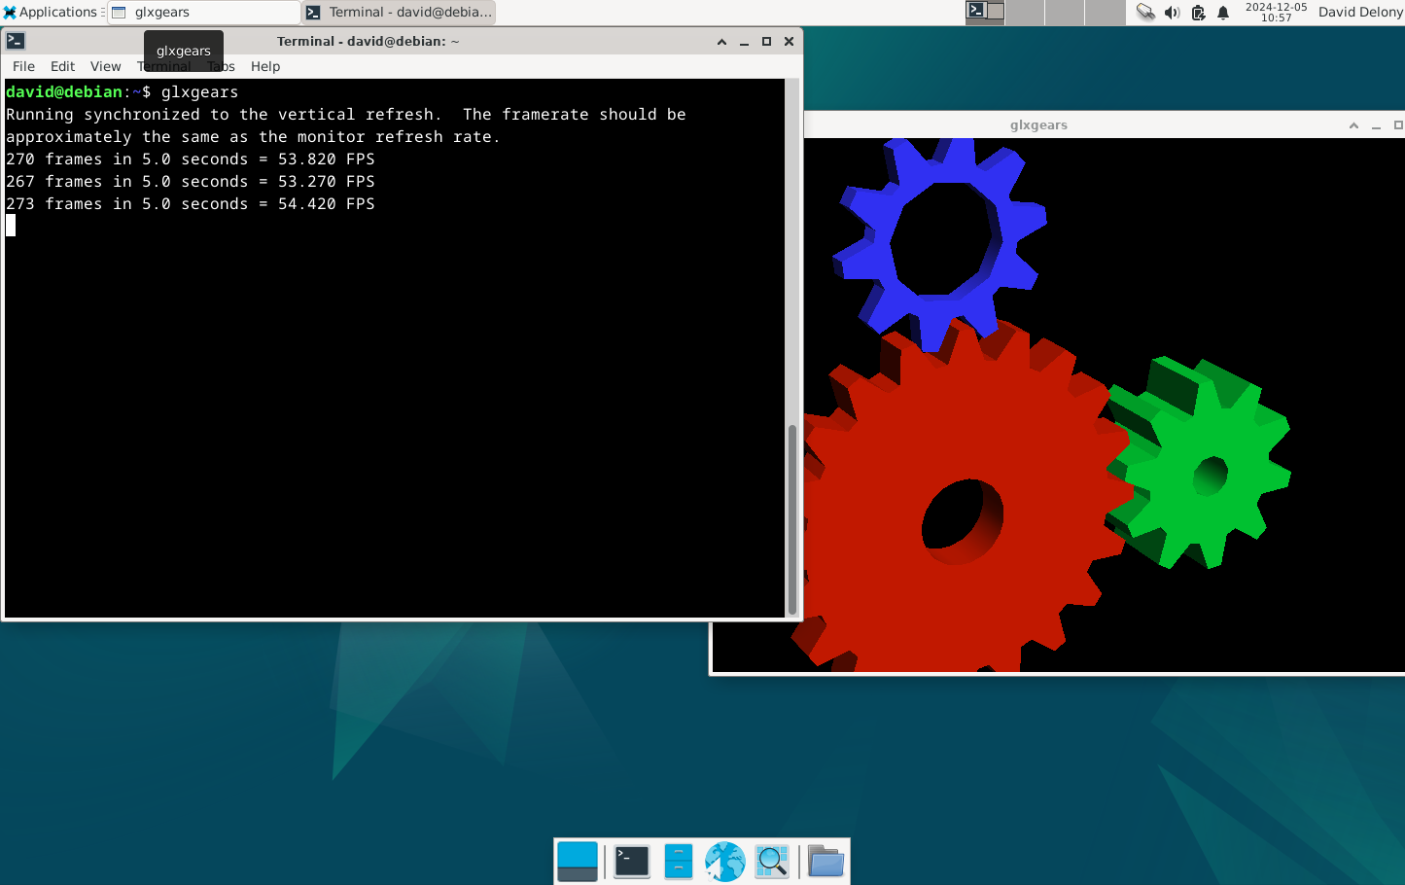
Task: Click the Terminal window's title bar icon
Action: click(16, 41)
